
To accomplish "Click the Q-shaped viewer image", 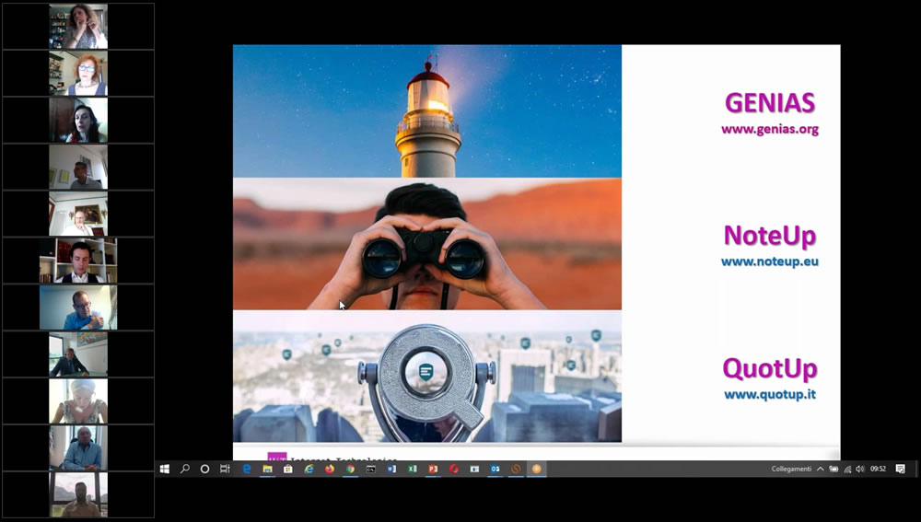I will pyautogui.click(x=427, y=377).
